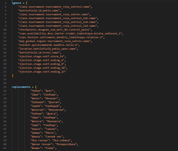The width and height of the screenshot is (178, 151).
Task: Click the string "clans.tournament.tournament_roza_vetrov.name"
Action: [54, 15]
